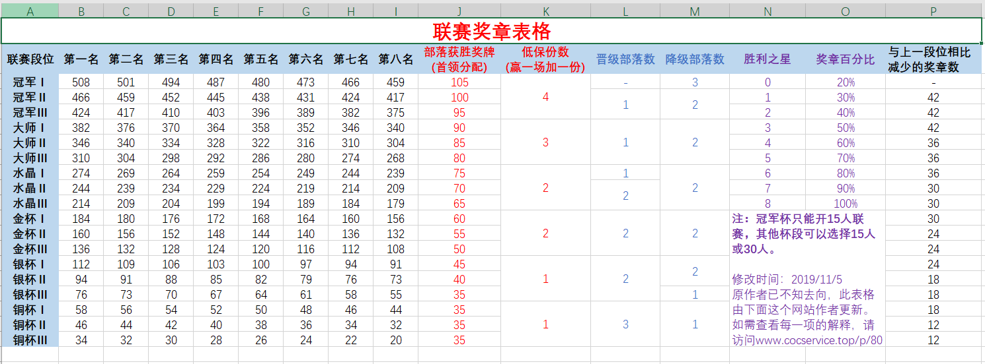This screenshot has width=985, height=364.
Task: Click the title cell 联赛奖章表格
Action: tap(491, 31)
